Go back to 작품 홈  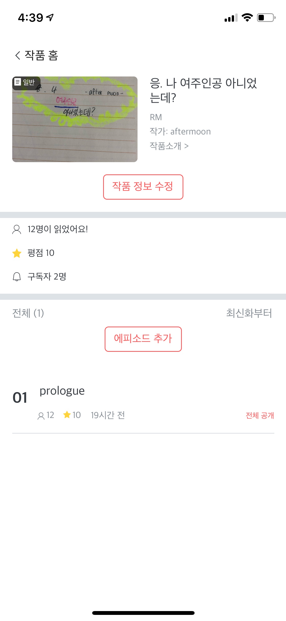point(41,55)
